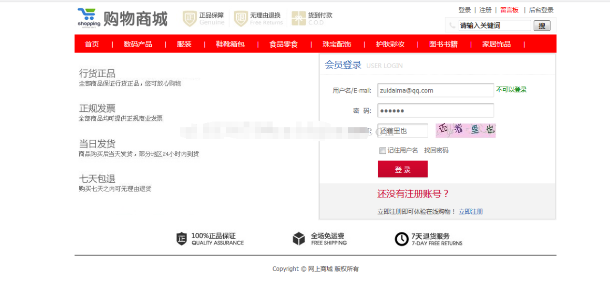Click the 货到付款 C.O.D gift box icon
610x285 pixels.
coord(299,18)
